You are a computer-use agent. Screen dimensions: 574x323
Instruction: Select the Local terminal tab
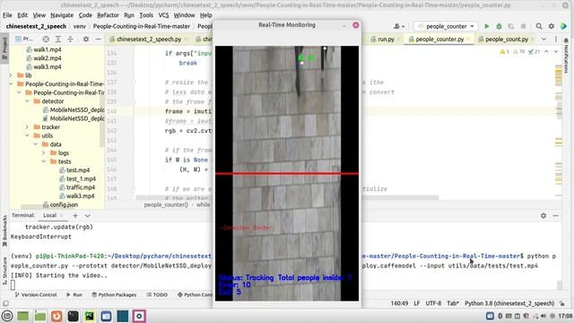(50, 215)
